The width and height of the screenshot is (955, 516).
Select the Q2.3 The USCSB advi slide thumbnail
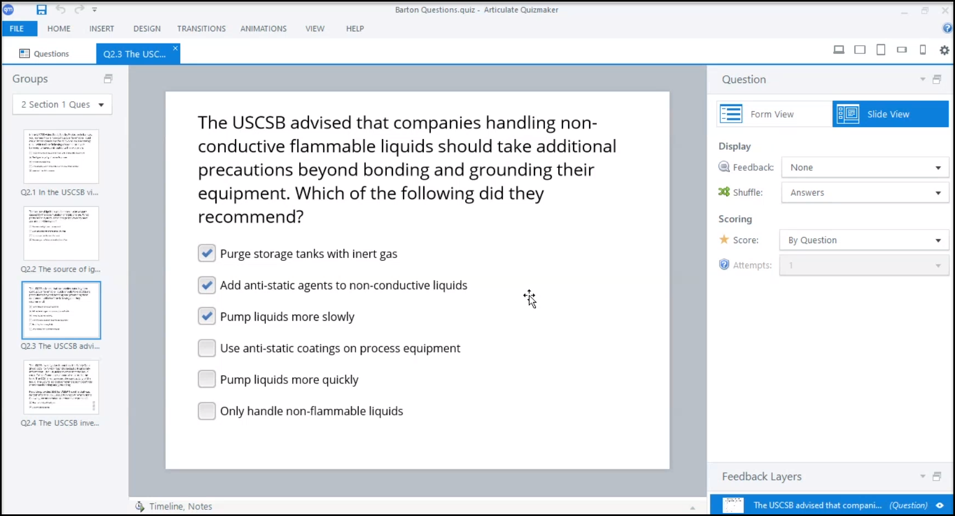[x=61, y=310]
